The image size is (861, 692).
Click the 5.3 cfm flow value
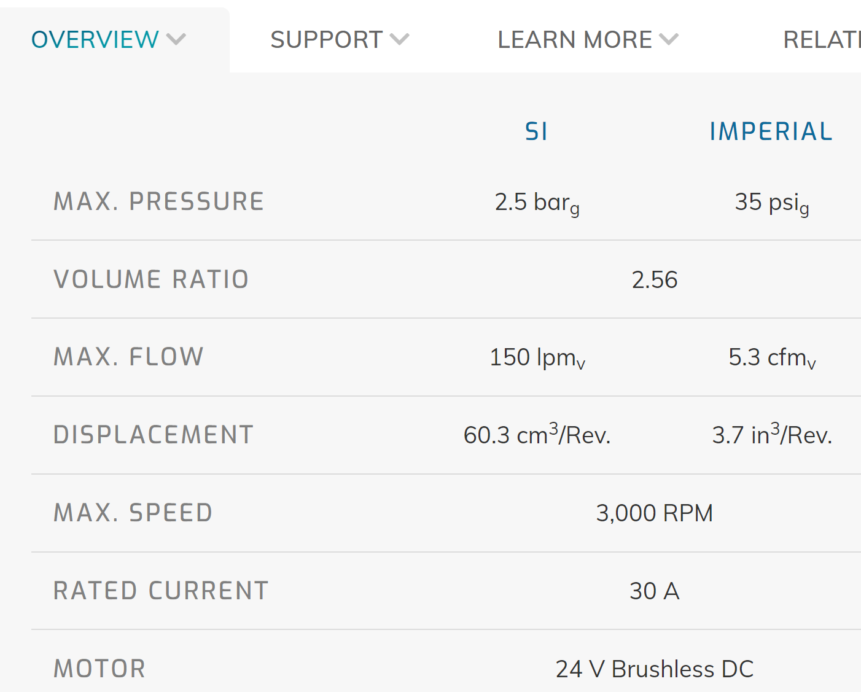pos(772,358)
